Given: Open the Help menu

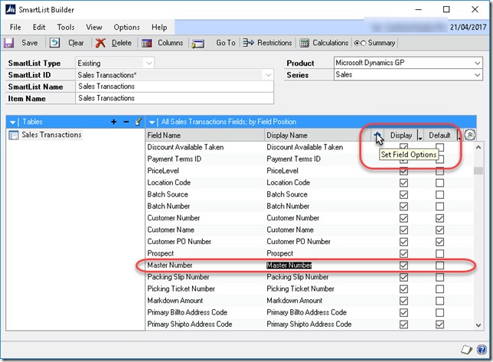Looking at the screenshot, I should [x=159, y=28].
